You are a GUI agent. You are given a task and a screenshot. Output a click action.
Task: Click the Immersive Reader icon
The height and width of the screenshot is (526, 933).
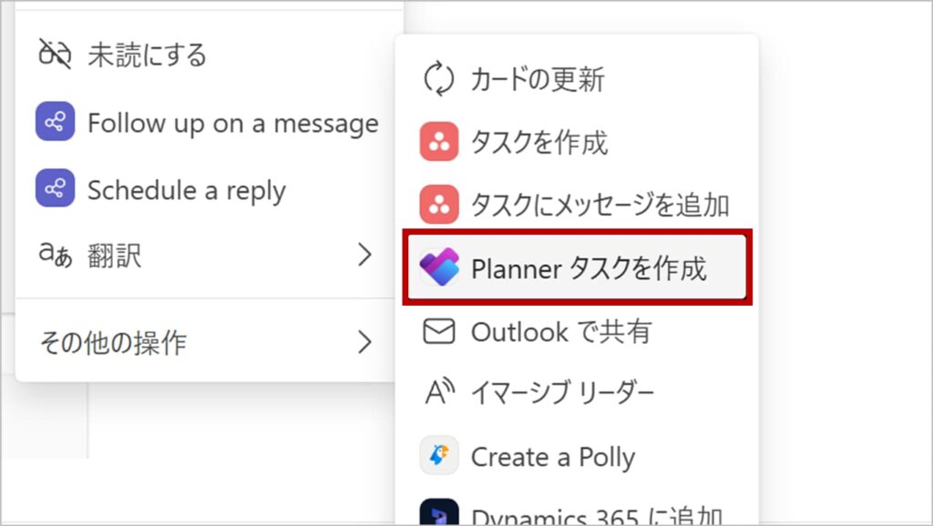pos(439,393)
